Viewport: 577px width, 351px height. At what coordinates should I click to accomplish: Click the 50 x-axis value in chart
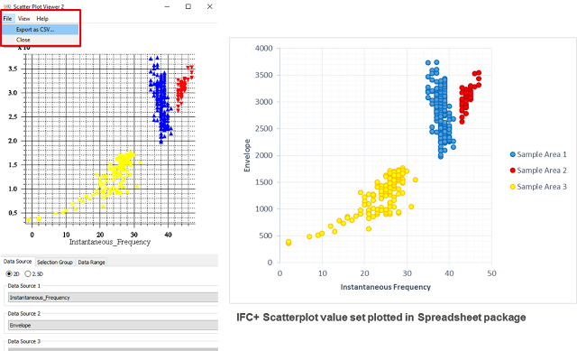[491, 273]
